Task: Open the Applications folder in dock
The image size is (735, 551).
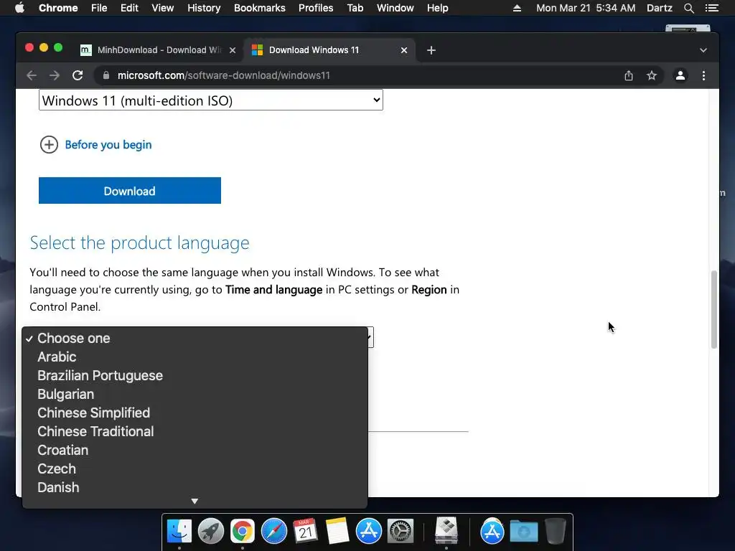Action: click(492, 531)
